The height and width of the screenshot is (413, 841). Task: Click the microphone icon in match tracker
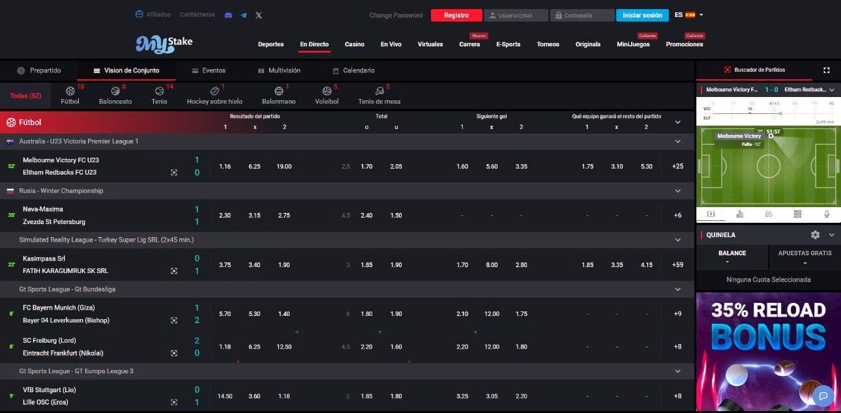click(x=826, y=214)
